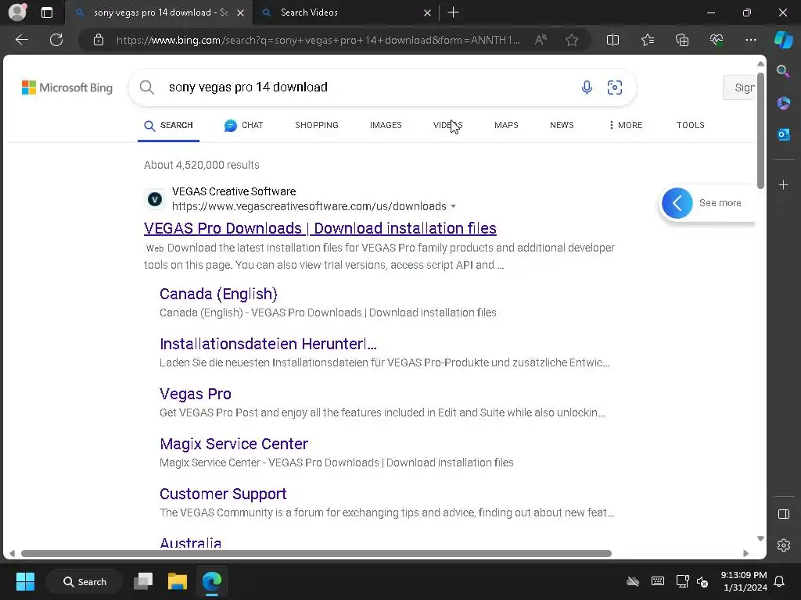This screenshot has height=600, width=801.
Task: Click the vertical scrollbar thumb
Action: click(760, 130)
